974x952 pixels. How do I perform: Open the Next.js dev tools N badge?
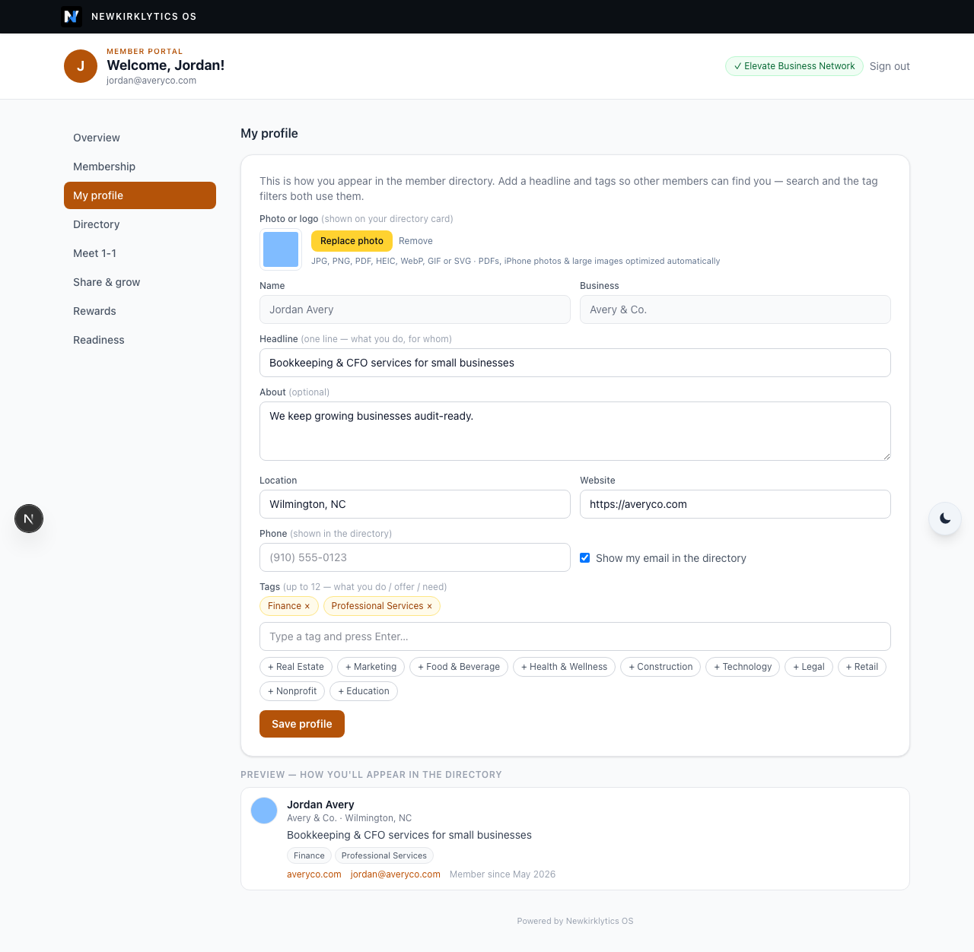point(29,519)
